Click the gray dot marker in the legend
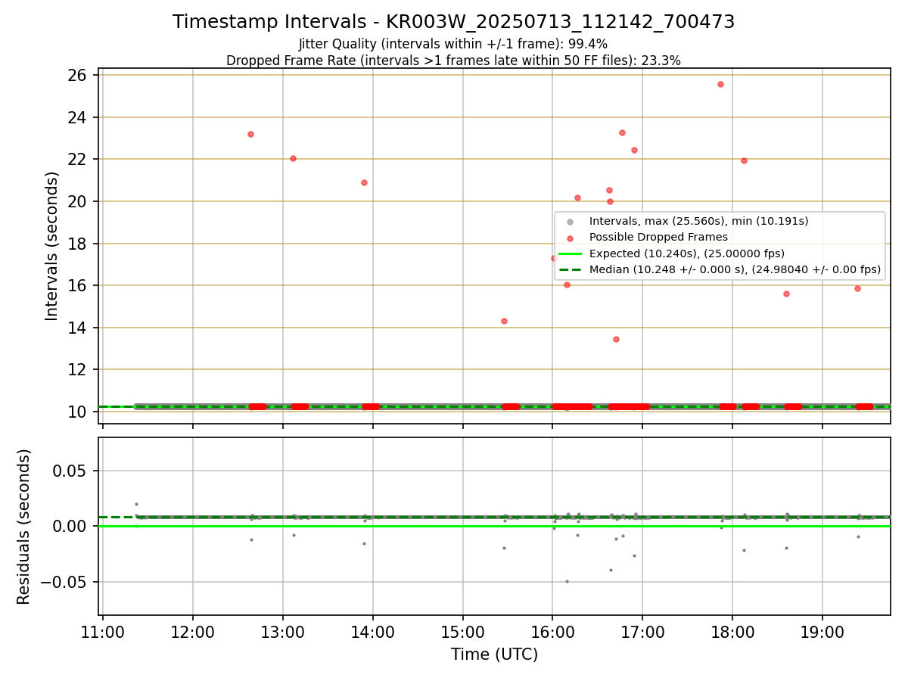The image size is (908, 681). click(571, 222)
